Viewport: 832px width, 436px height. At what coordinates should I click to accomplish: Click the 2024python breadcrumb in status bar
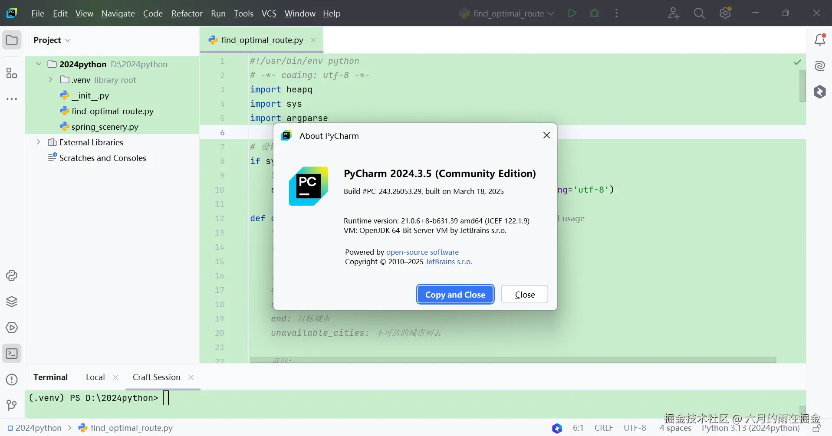coord(35,428)
